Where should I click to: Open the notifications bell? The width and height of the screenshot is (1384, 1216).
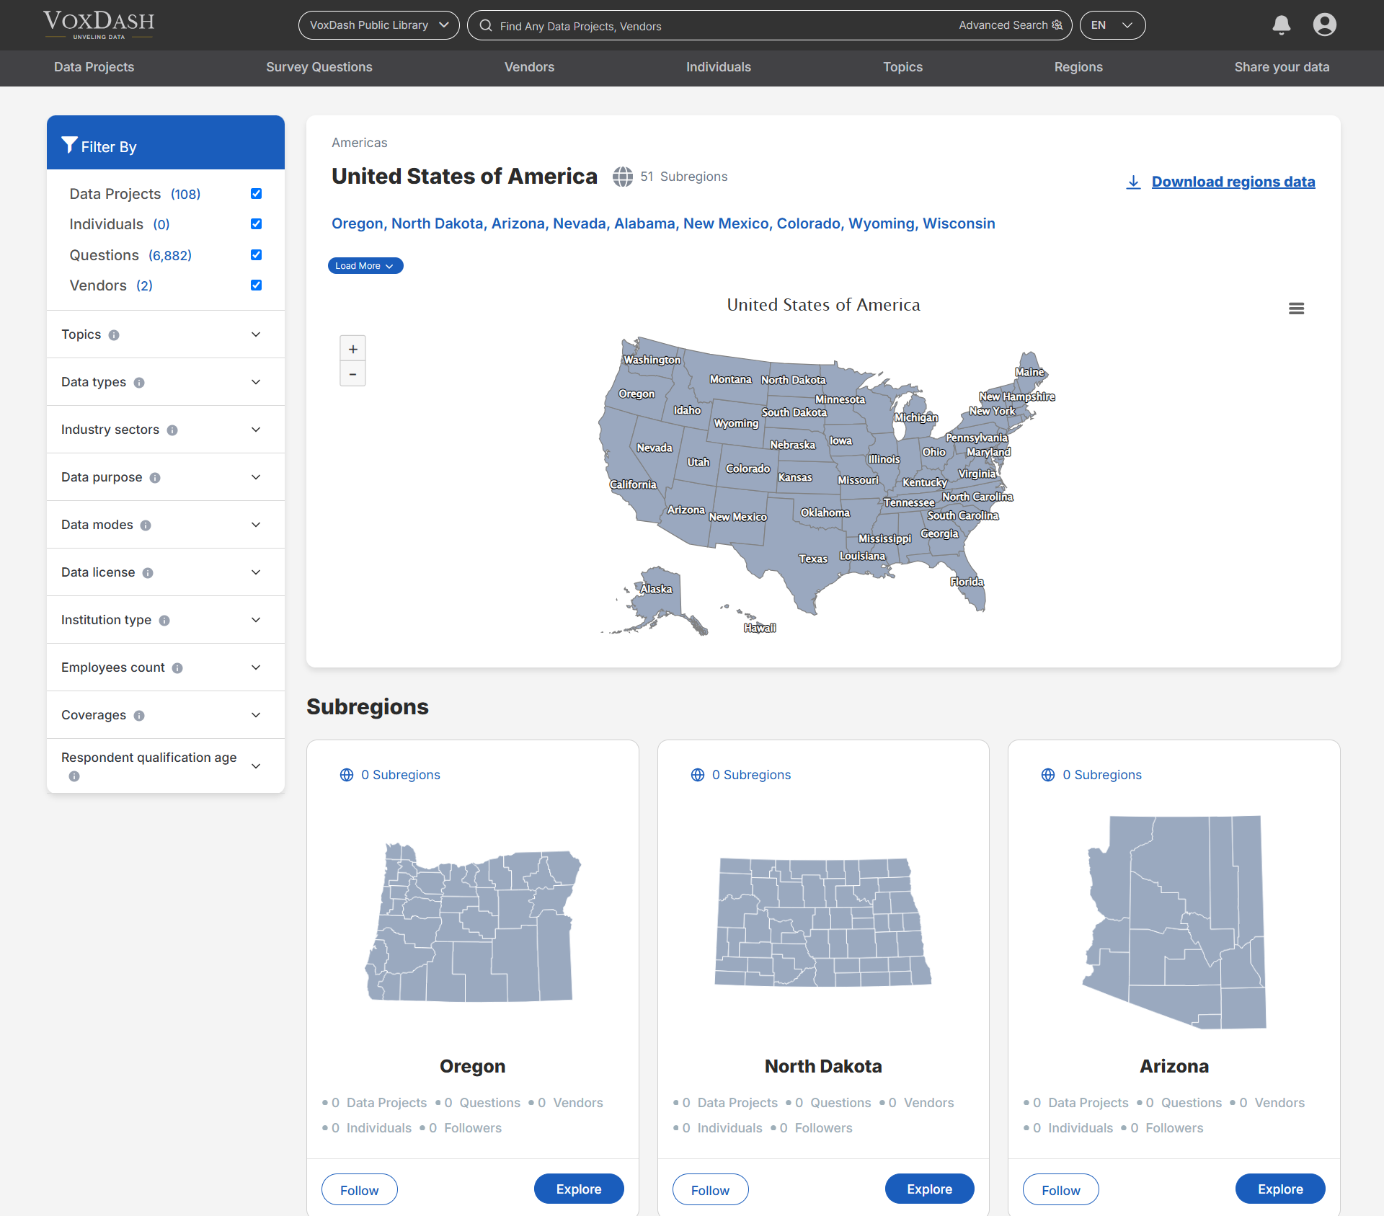(1282, 25)
